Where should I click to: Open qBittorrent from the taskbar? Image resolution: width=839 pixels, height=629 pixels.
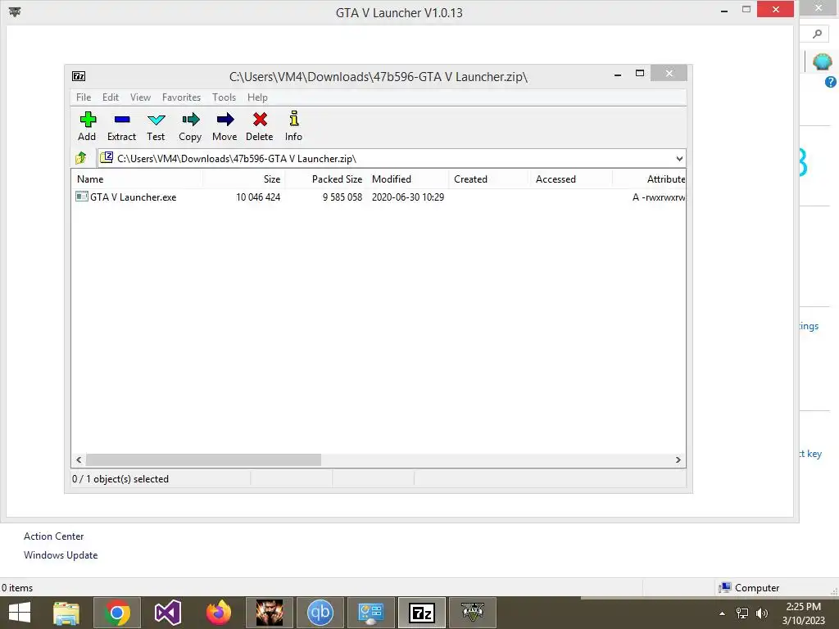[x=320, y=613]
